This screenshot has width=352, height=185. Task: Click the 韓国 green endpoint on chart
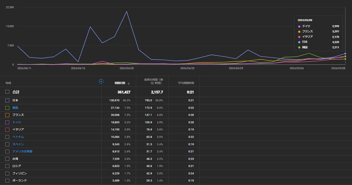pos(345,59)
